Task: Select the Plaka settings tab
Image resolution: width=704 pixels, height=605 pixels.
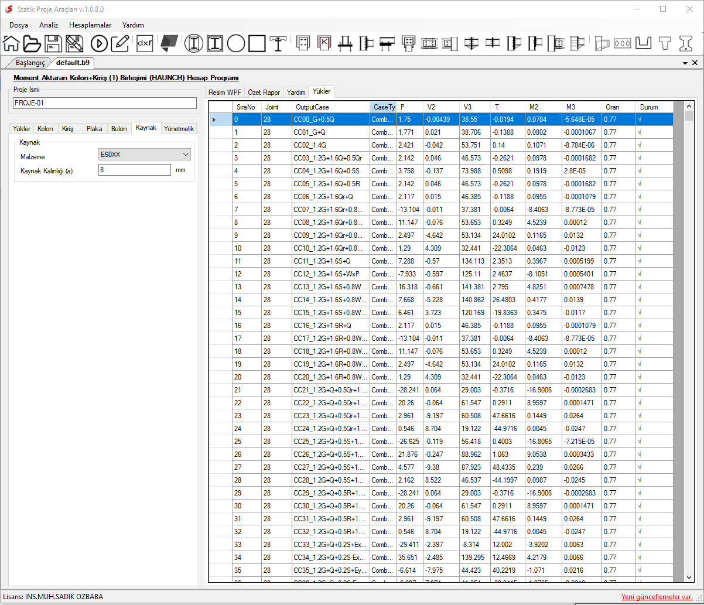Action: click(x=94, y=129)
